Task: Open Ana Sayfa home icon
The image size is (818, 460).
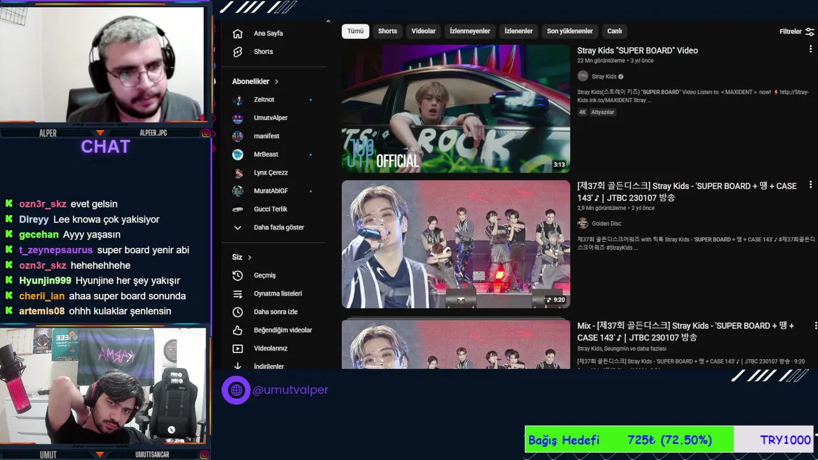Action: click(x=238, y=33)
